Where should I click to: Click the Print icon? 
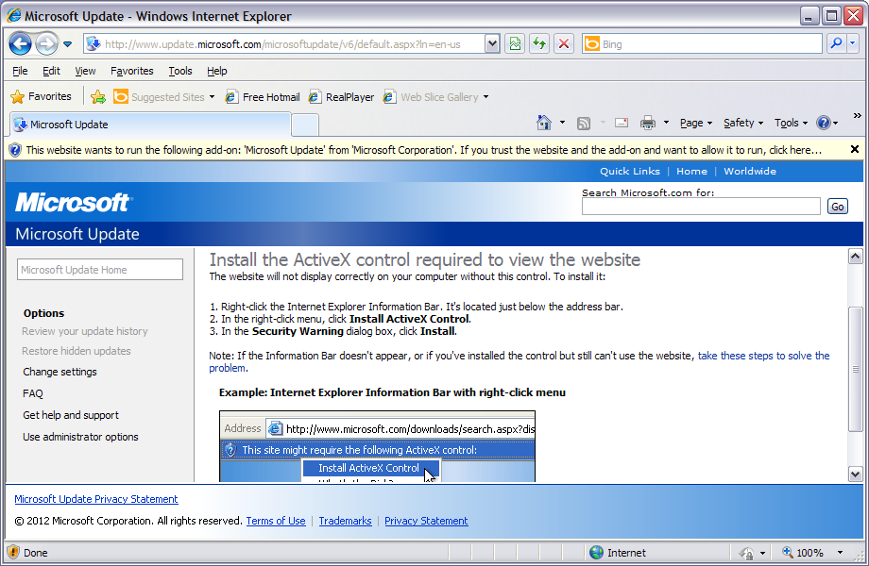pyautogui.click(x=647, y=123)
